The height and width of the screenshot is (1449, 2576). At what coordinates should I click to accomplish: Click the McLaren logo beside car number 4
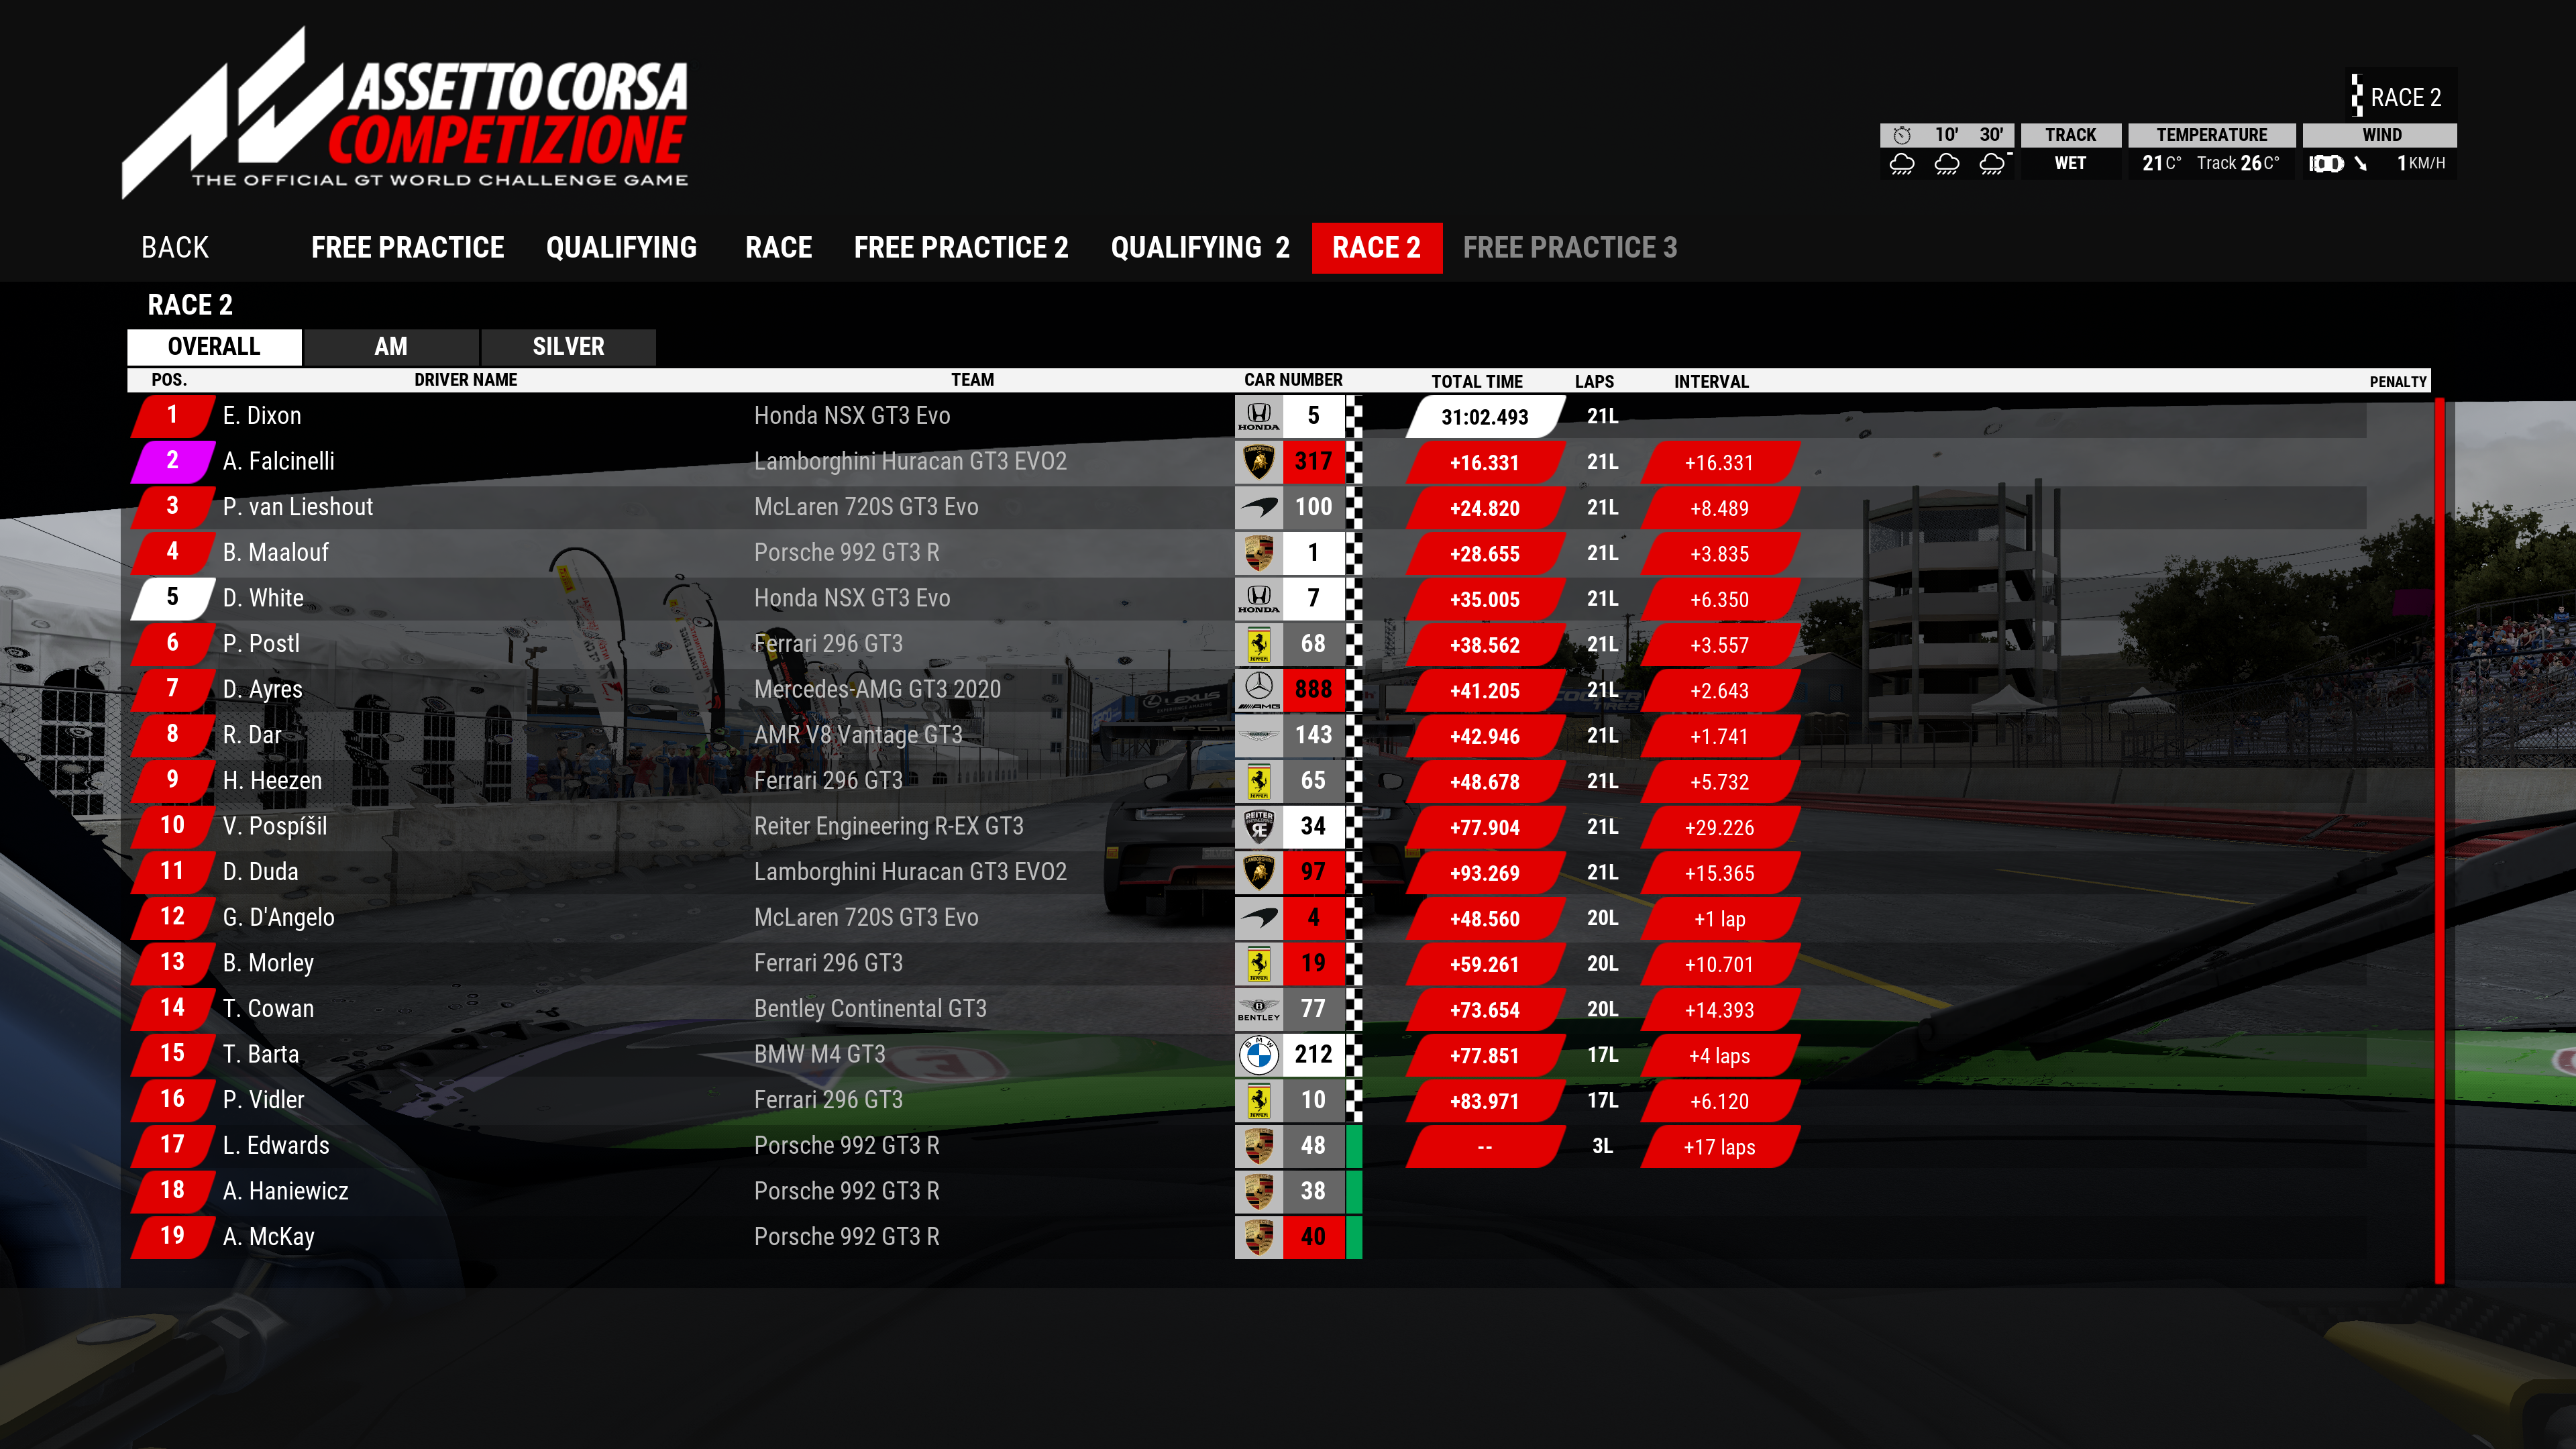pyautogui.click(x=1258, y=918)
